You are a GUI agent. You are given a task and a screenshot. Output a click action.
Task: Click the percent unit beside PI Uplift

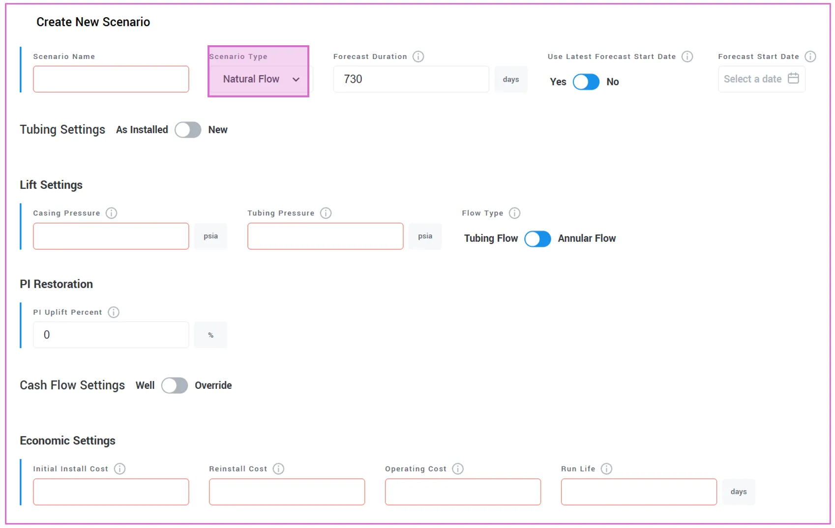[210, 335]
